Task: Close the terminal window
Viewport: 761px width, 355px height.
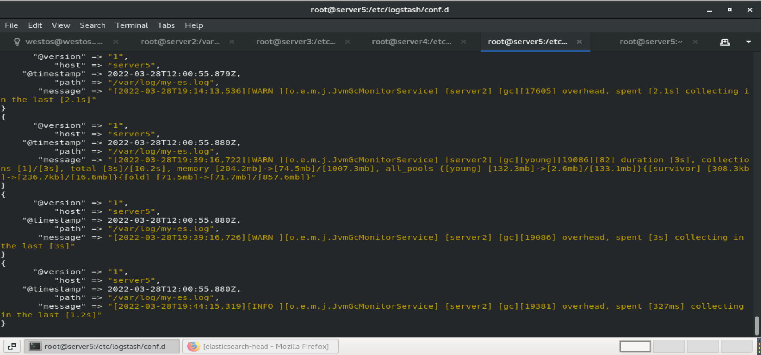Action: (x=750, y=10)
